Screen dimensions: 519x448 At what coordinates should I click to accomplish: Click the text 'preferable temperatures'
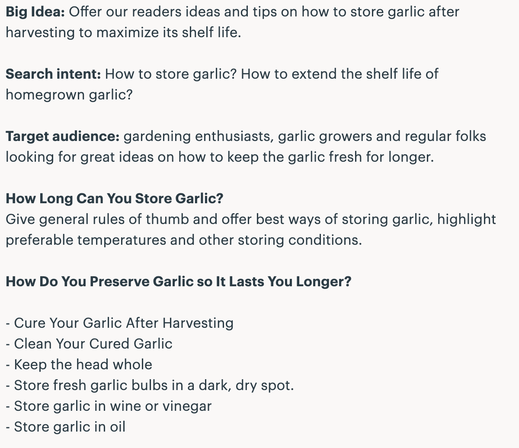86,240
